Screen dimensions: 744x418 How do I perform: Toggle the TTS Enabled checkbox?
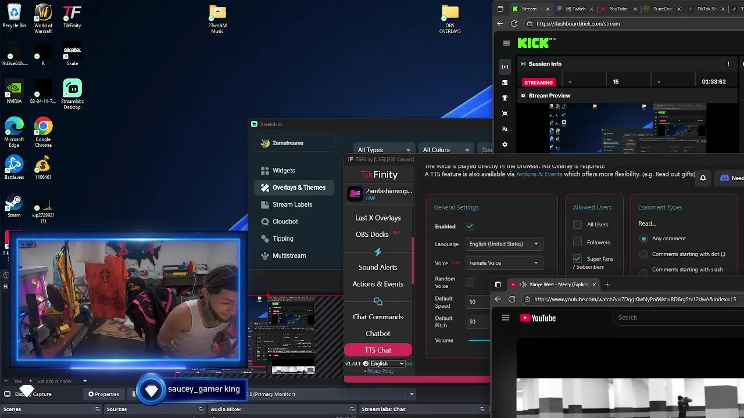tap(470, 226)
